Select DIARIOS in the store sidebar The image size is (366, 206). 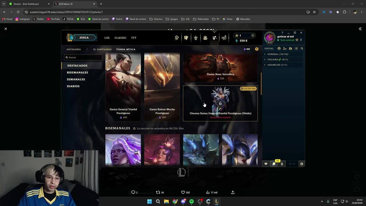point(81,86)
